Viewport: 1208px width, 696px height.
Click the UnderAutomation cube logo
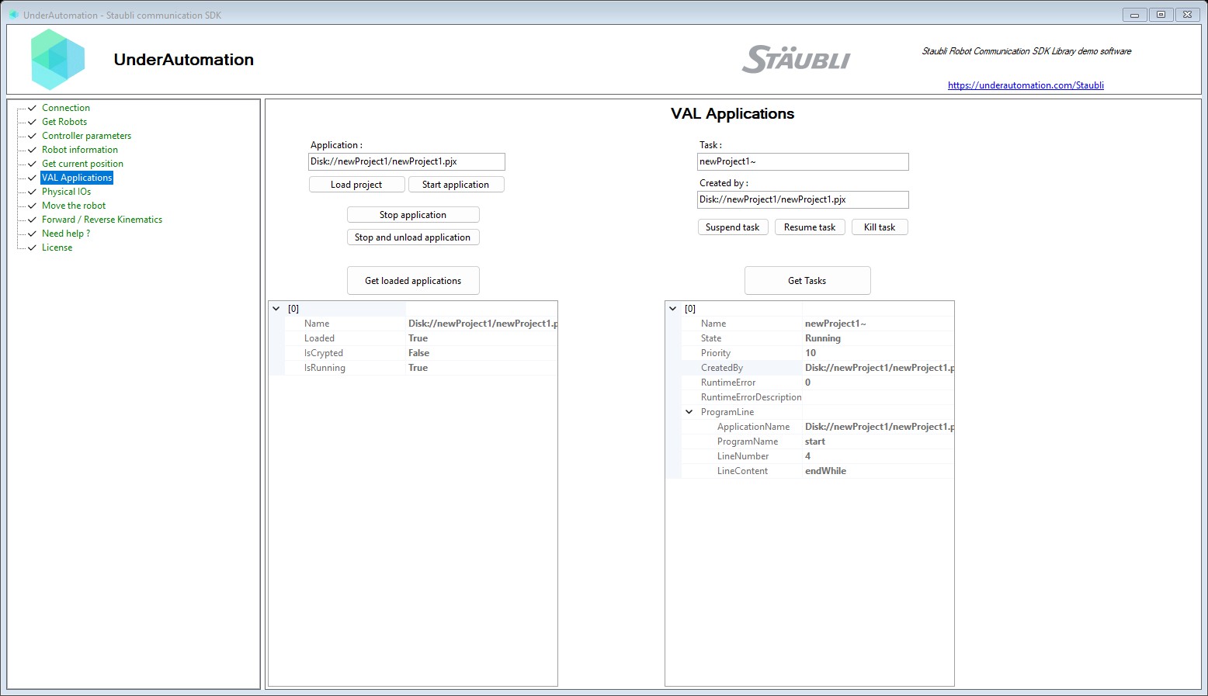[x=57, y=59]
